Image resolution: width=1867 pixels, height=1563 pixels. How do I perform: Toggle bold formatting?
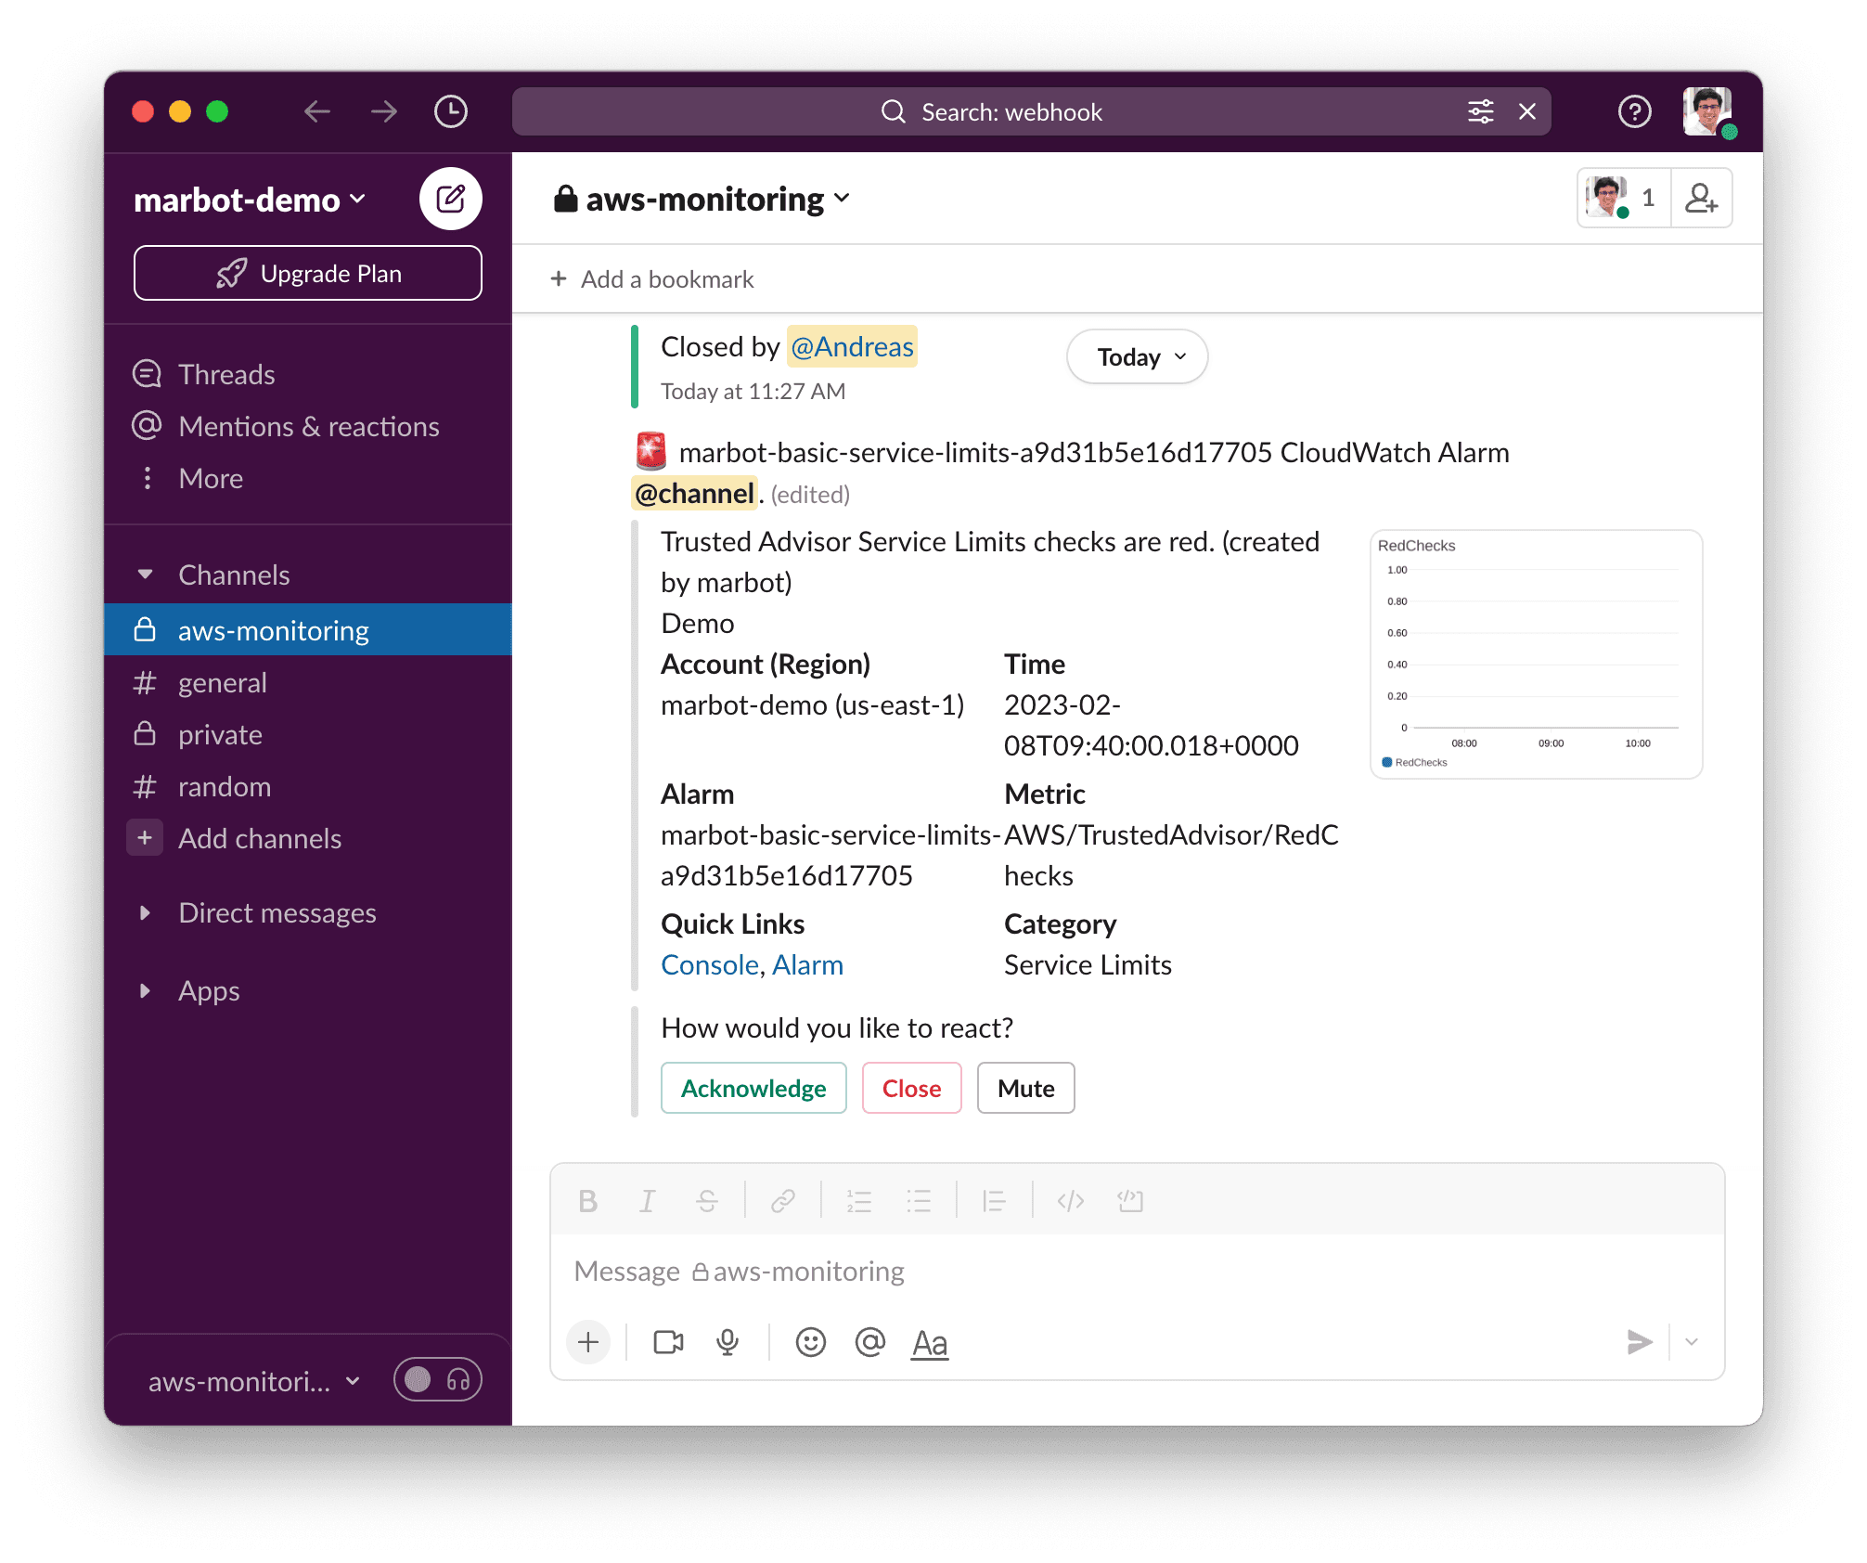(x=588, y=1201)
